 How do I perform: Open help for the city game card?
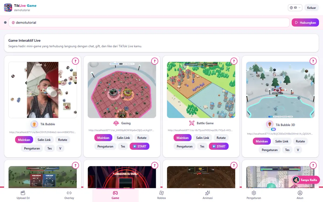click(x=313, y=165)
